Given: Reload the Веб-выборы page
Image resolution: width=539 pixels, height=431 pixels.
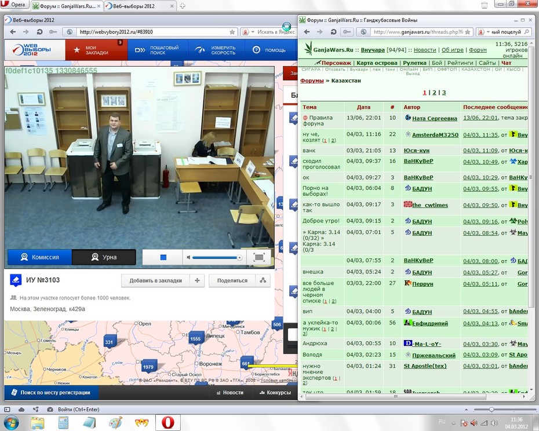Looking at the screenshot, I should pyautogui.click(x=39, y=32).
